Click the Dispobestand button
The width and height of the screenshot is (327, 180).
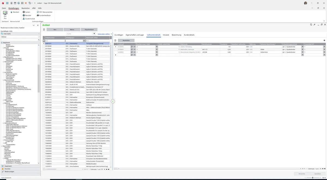coord(89,29)
